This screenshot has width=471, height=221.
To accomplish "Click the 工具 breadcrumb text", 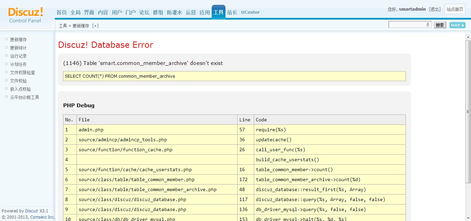I will pyautogui.click(x=63, y=26).
